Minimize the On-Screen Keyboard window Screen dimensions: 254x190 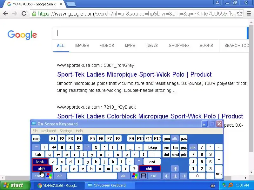[204, 124]
